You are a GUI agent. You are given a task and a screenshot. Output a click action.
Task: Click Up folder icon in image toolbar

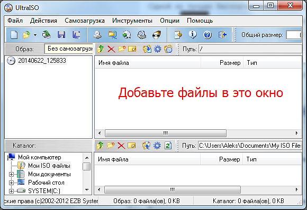click(x=101, y=49)
